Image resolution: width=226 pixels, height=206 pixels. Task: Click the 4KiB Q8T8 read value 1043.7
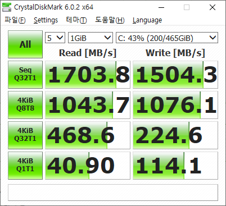click(88, 105)
